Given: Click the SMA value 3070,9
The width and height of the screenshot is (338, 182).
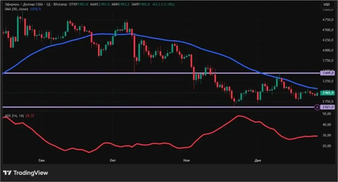Looking at the screenshot, I should click(36, 9).
